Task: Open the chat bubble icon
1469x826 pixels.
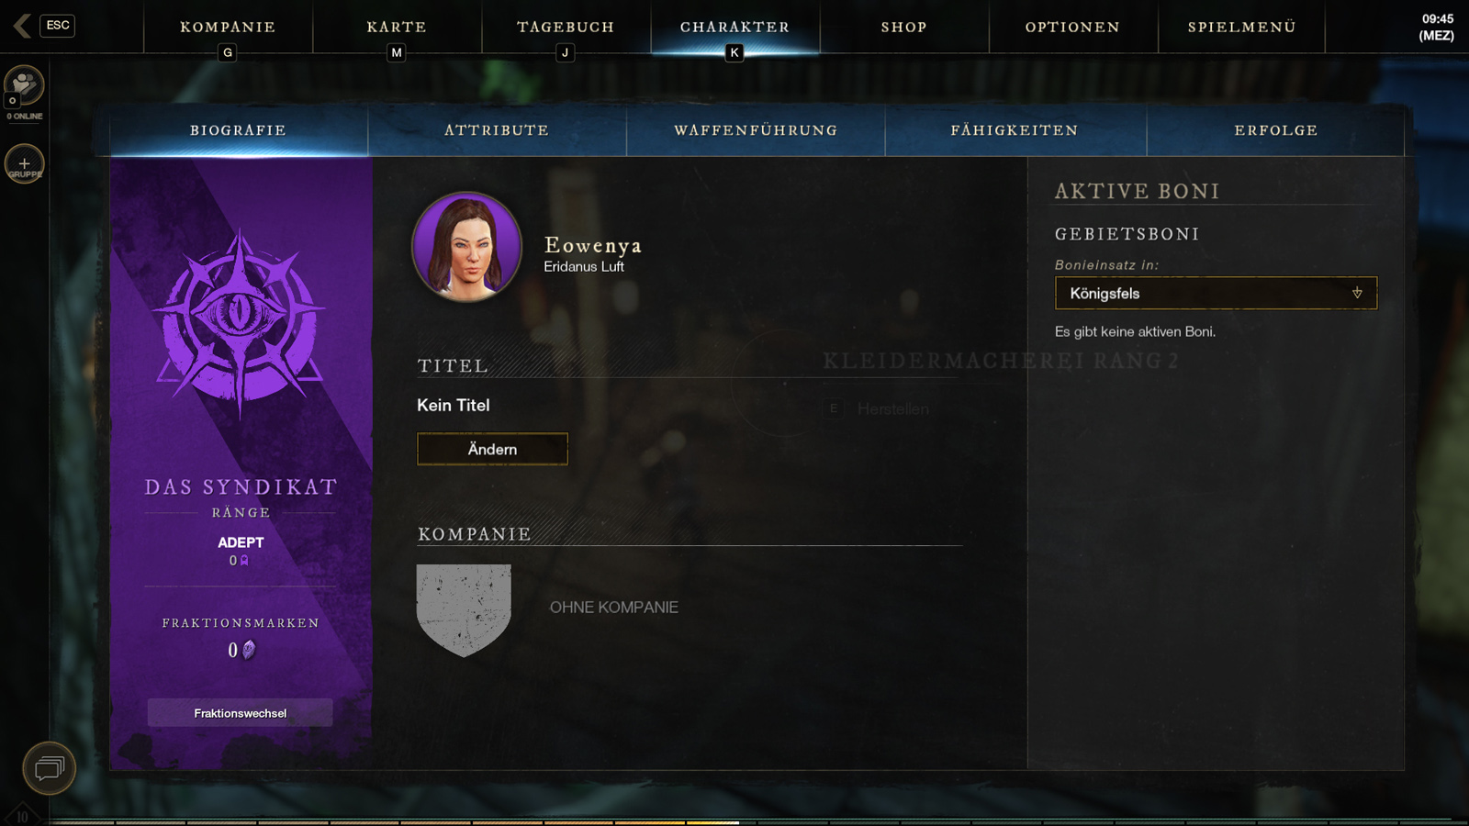Action: point(49,768)
